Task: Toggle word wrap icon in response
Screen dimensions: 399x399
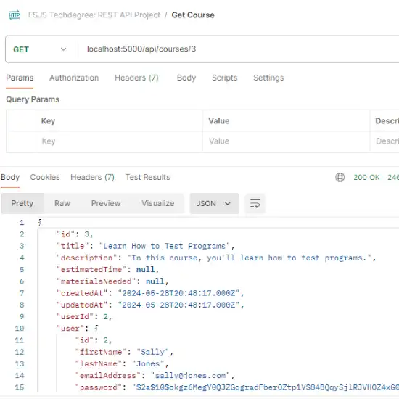Action: pyautogui.click(x=255, y=203)
